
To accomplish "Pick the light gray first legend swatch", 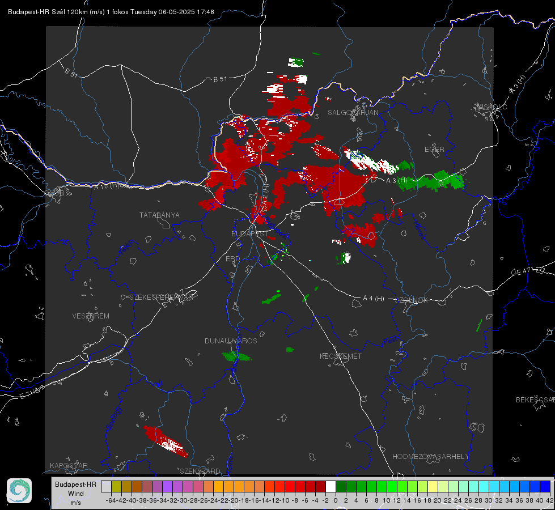I will coord(106,486).
